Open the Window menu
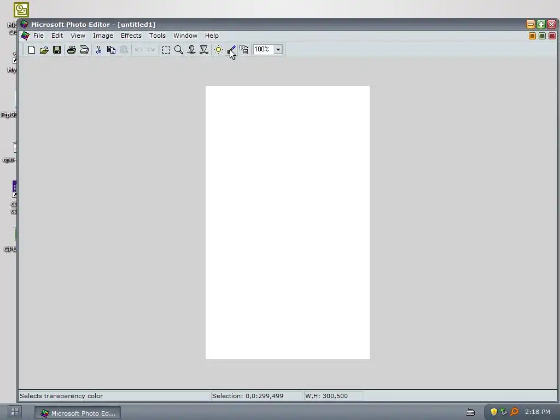Image resolution: width=560 pixels, height=420 pixels. (185, 36)
